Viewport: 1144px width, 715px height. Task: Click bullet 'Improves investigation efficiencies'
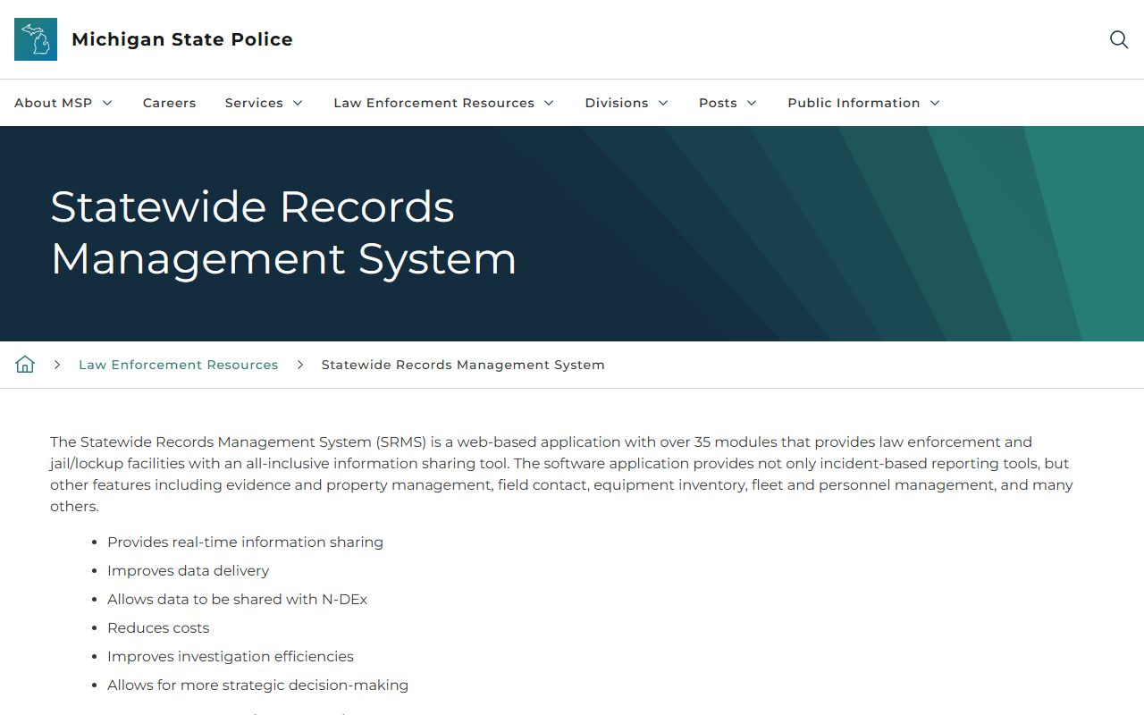pos(231,656)
